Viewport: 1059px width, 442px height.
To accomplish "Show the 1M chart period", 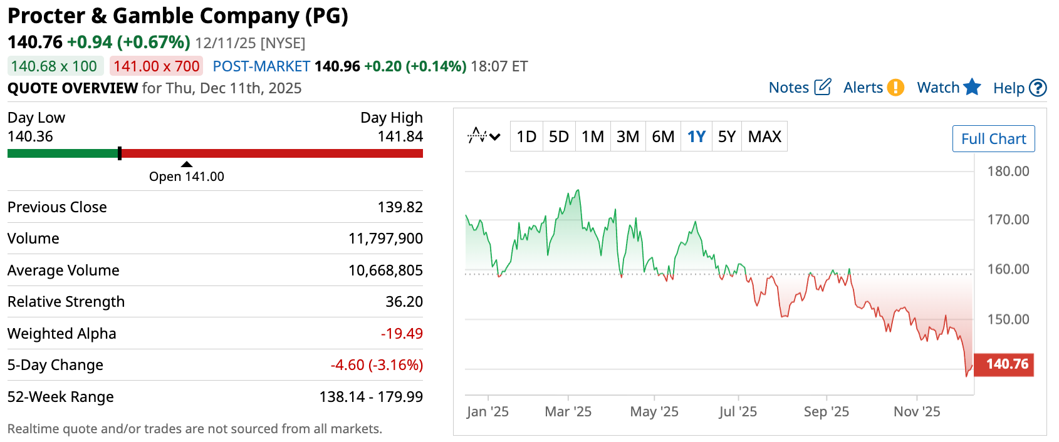I will pyautogui.click(x=593, y=136).
